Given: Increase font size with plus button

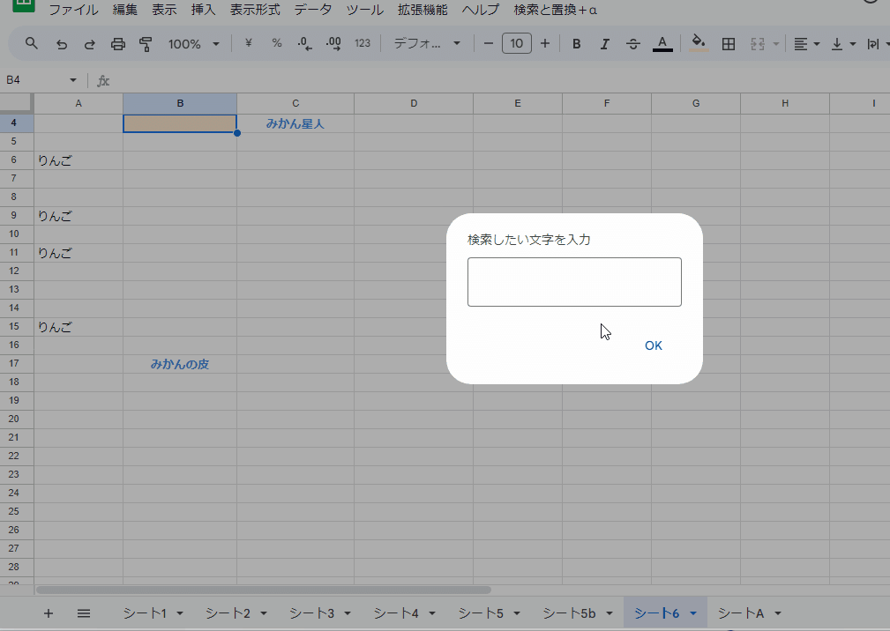Looking at the screenshot, I should [x=545, y=44].
